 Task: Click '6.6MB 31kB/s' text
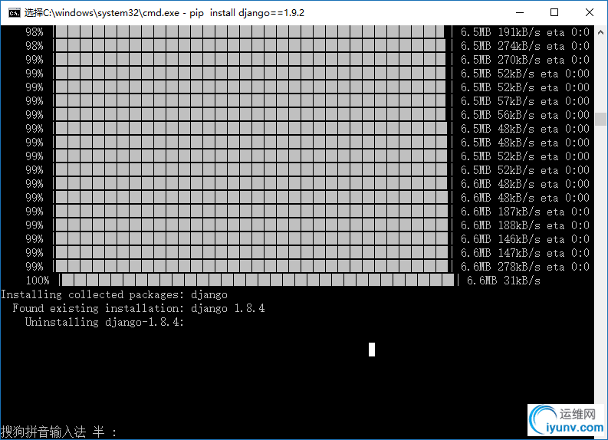coord(503,281)
